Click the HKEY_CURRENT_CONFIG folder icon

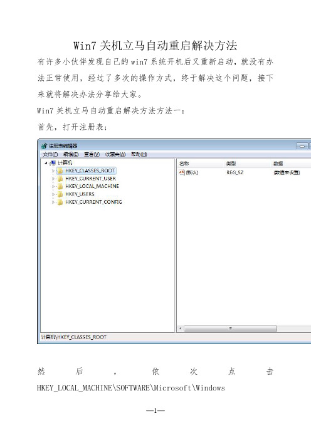coord(60,202)
